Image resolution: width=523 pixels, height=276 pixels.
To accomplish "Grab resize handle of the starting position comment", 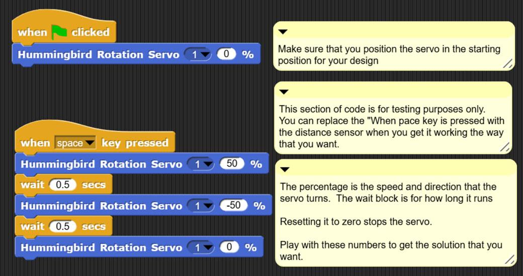I will pyautogui.click(x=508, y=63).
